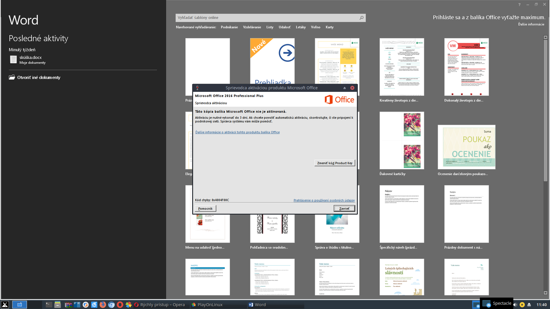Select suggested search Podnikanie
The width and height of the screenshot is (550, 309).
pos(229,27)
